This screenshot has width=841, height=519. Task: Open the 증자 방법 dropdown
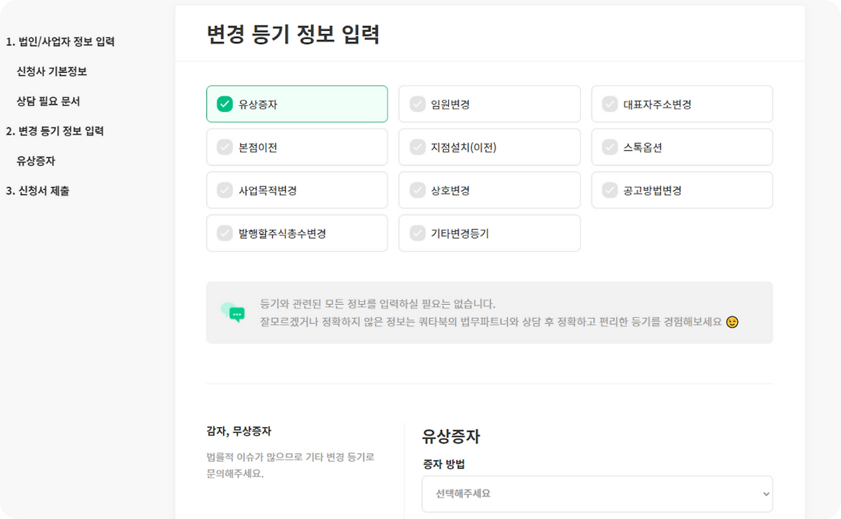(x=597, y=493)
